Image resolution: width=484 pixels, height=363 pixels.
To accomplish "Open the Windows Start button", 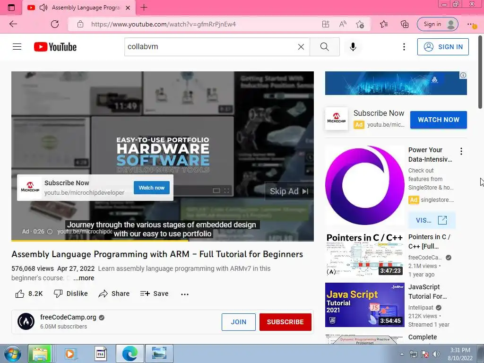I will pyautogui.click(x=12, y=354).
